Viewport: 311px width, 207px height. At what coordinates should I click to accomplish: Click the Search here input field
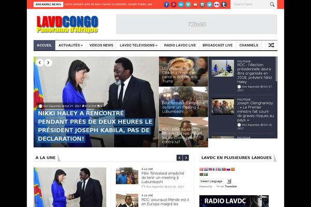(x=250, y=4)
